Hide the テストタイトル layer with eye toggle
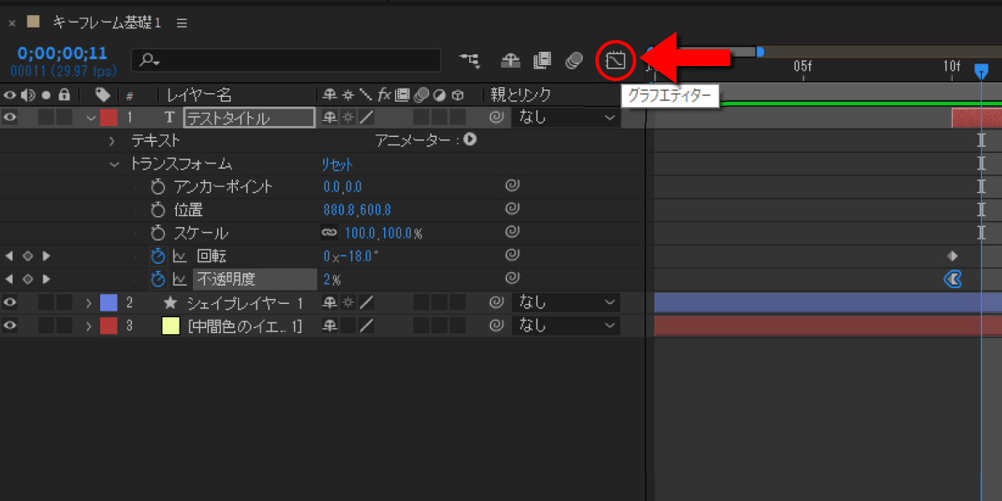Viewport: 1002px width, 501px height. click(10, 118)
